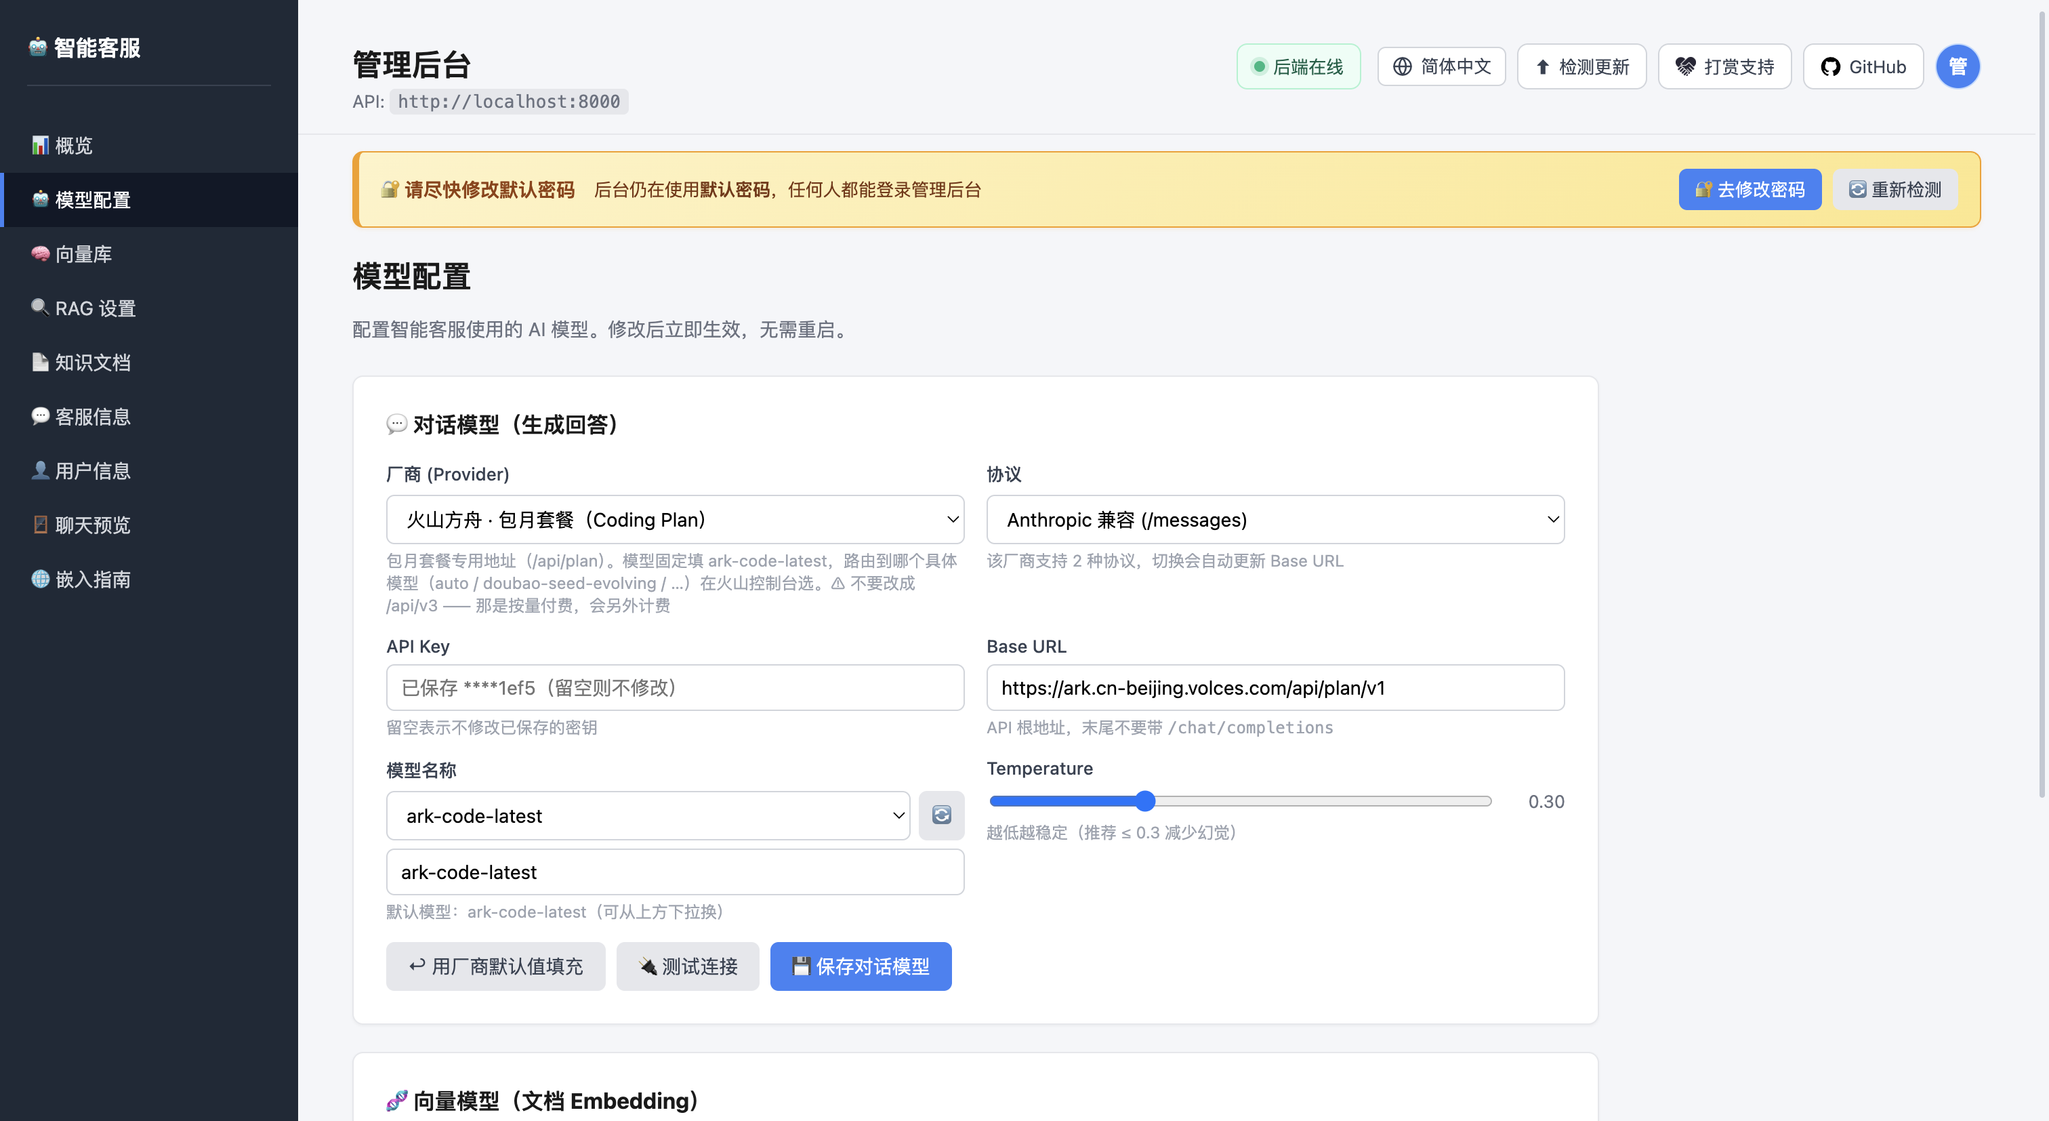Click 去修改密码 button
2049x1121 pixels.
(1750, 189)
